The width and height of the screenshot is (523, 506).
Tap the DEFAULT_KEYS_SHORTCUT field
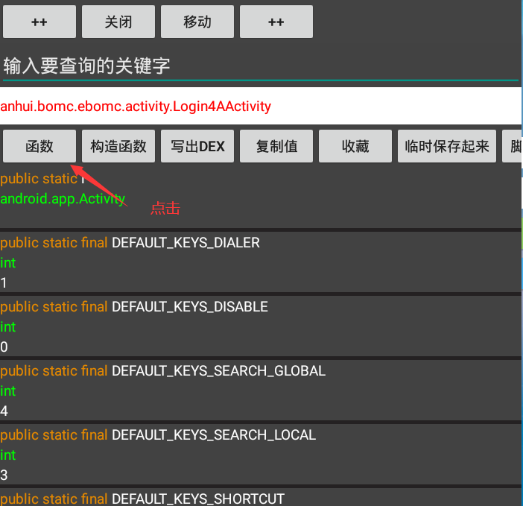[197, 499]
